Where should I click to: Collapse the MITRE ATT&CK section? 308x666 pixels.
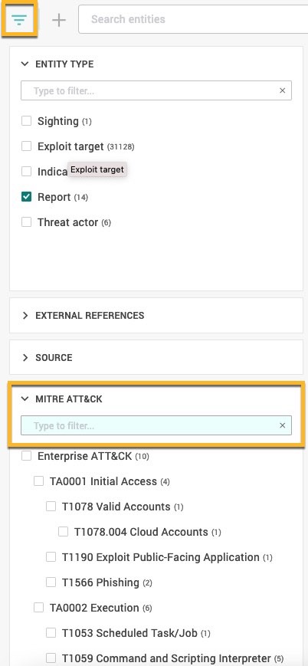(x=25, y=399)
